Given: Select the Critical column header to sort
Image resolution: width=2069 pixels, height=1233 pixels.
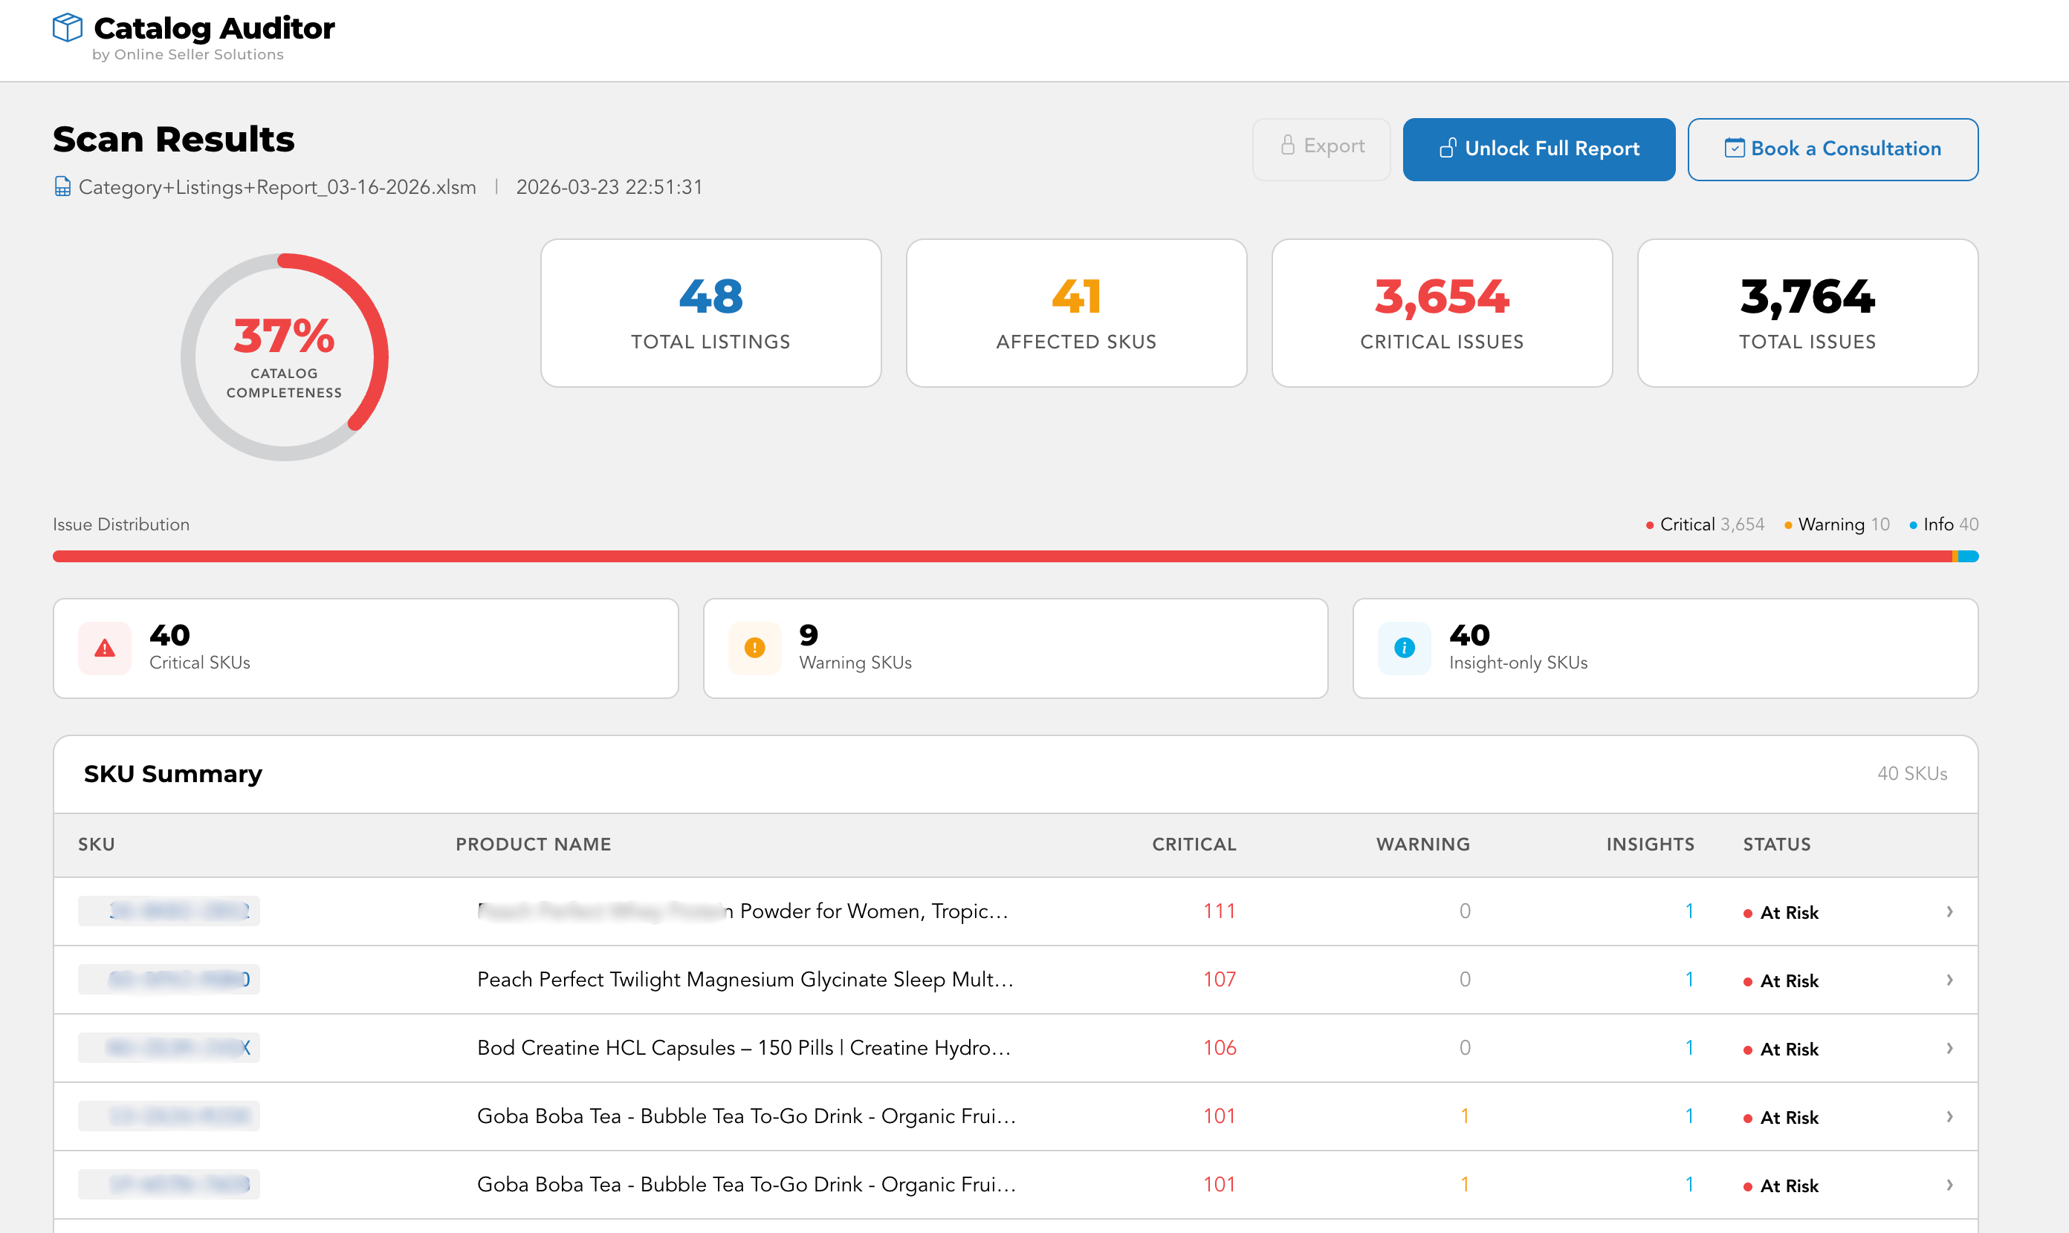Looking at the screenshot, I should (x=1194, y=844).
